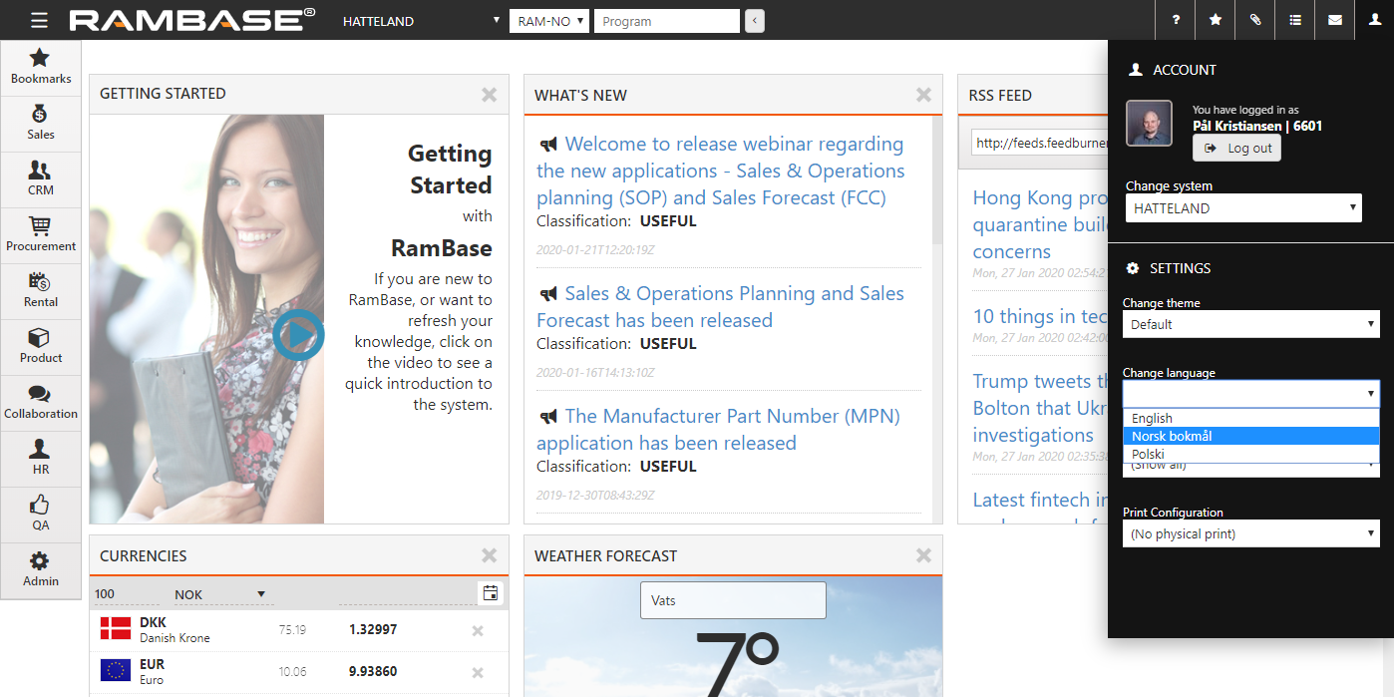Open Bookmarks in the sidebar
The image size is (1394, 698).
point(41,68)
